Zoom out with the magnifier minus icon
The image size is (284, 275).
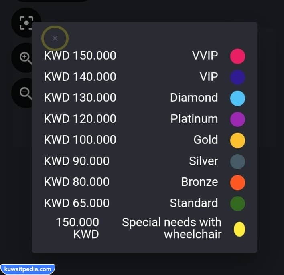point(25,93)
